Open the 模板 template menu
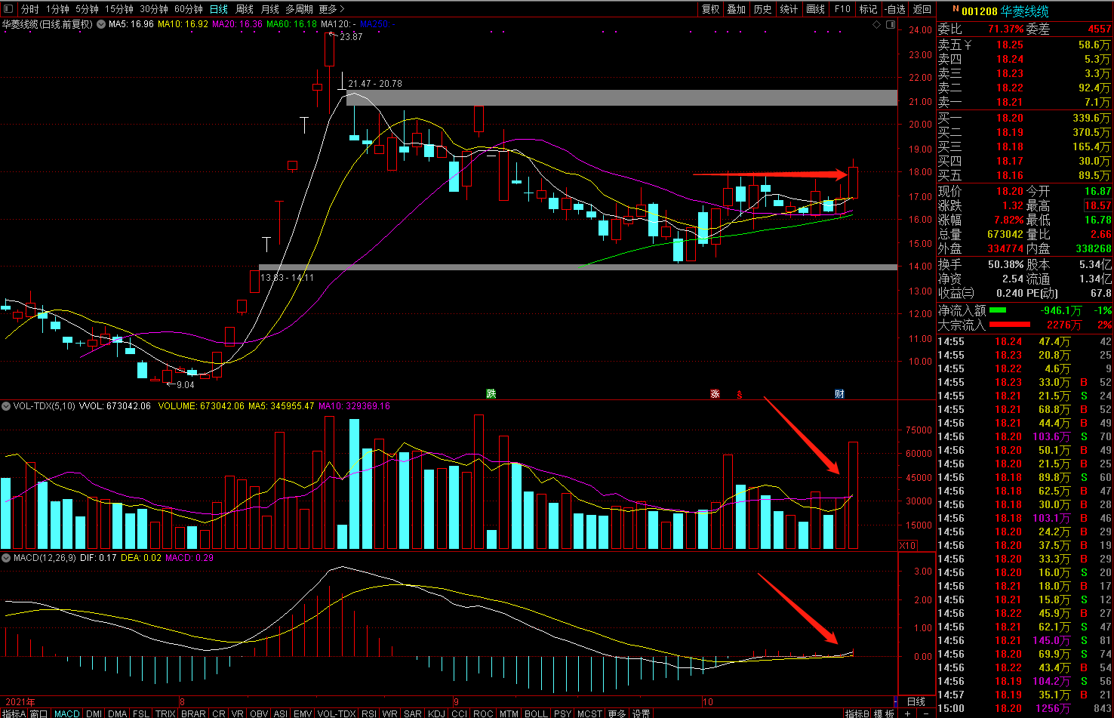The image size is (1114, 718). (x=884, y=713)
